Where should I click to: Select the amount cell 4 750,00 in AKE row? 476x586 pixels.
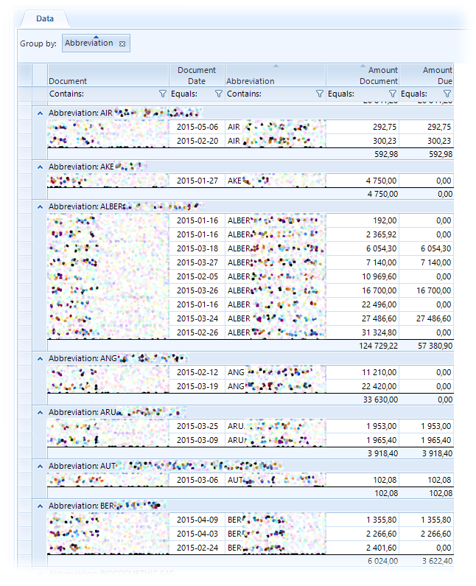tap(363, 181)
